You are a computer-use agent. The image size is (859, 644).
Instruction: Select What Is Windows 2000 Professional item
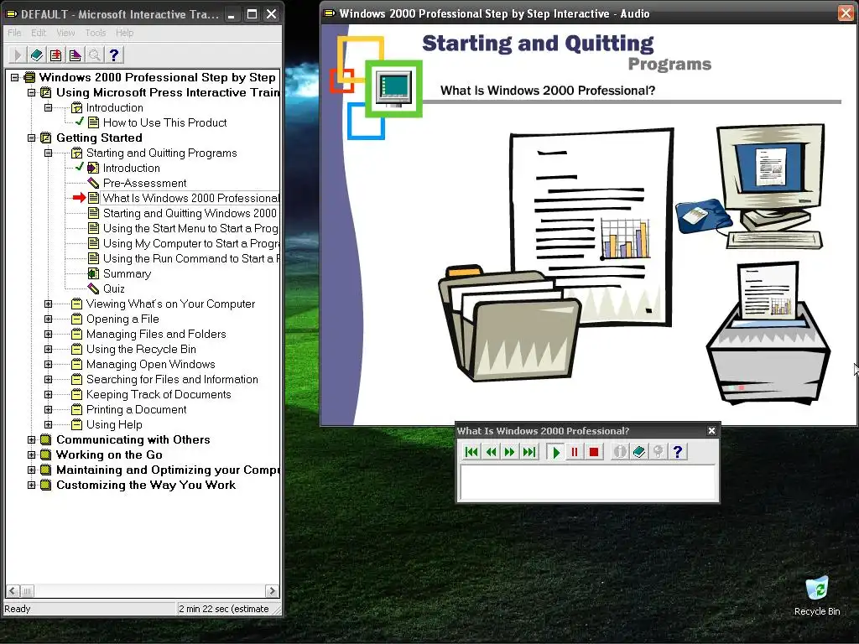click(x=190, y=198)
